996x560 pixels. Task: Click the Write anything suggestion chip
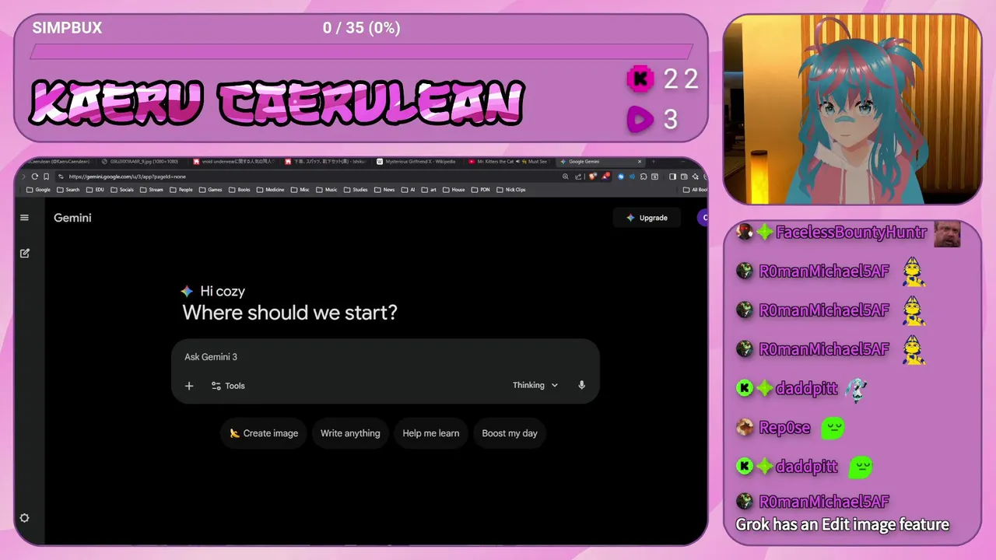pos(350,433)
